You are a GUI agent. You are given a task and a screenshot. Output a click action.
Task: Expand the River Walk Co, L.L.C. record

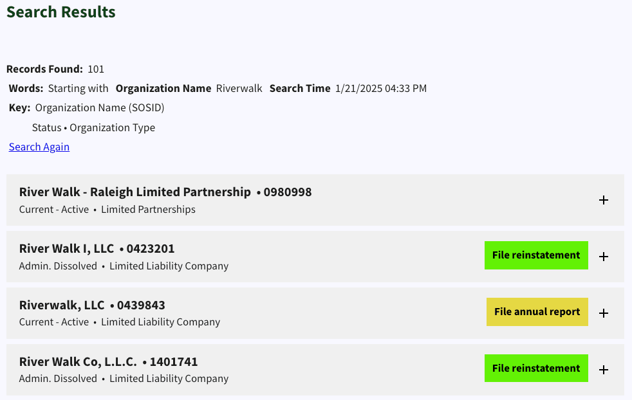point(604,368)
